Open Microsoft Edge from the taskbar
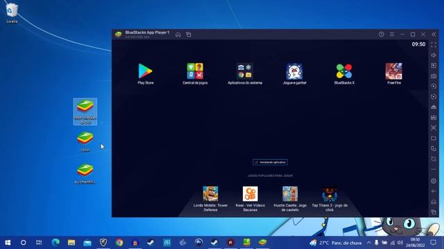Image resolution: width=444 pixels, height=249 pixels. (55, 243)
